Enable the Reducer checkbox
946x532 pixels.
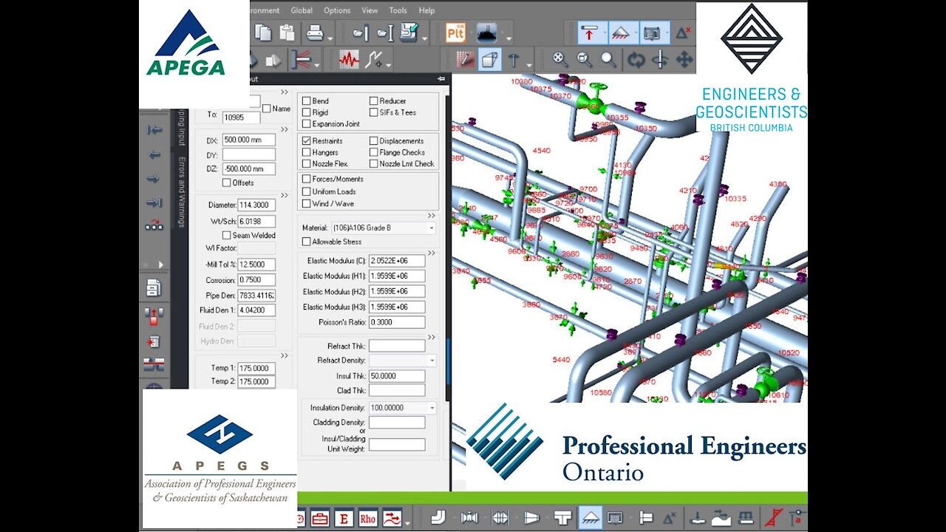point(373,100)
